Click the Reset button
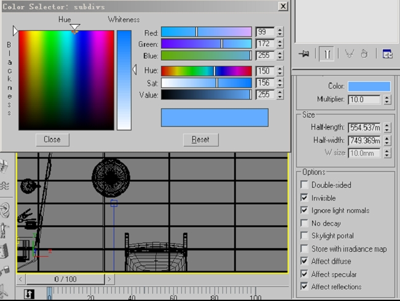 (x=200, y=139)
